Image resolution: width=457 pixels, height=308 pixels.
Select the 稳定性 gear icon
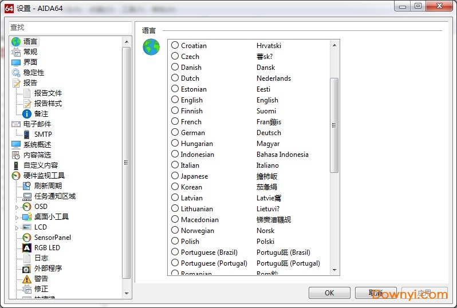[16, 73]
